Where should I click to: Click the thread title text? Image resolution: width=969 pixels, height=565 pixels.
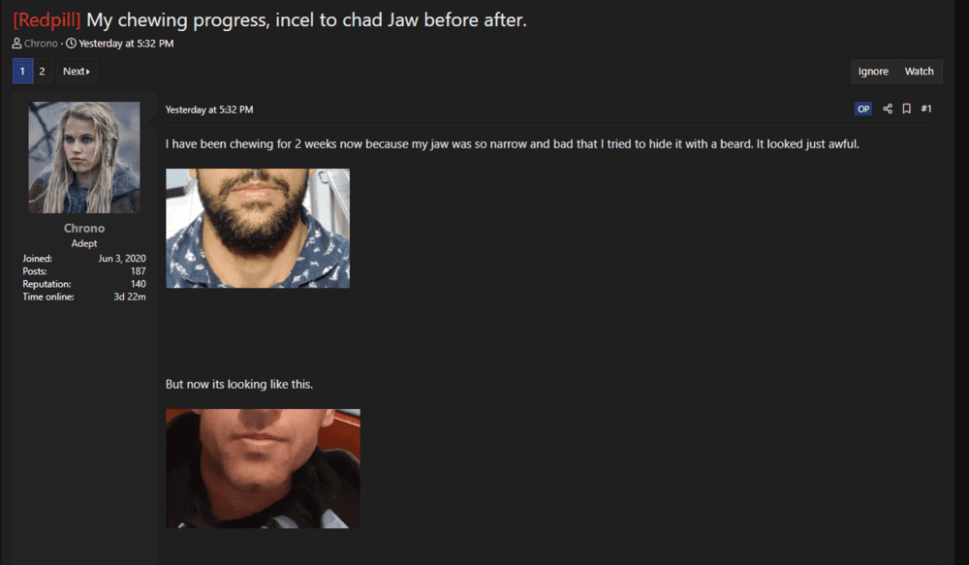(x=306, y=19)
